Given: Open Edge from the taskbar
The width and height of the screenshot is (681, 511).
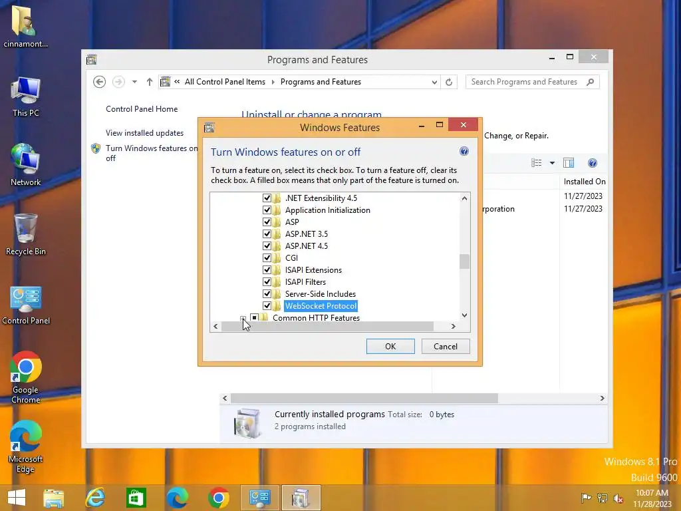Looking at the screenshot, I should 178,498.
